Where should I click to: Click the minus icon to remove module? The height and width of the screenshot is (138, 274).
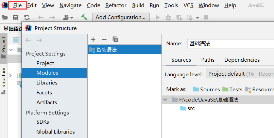(104, 40)
